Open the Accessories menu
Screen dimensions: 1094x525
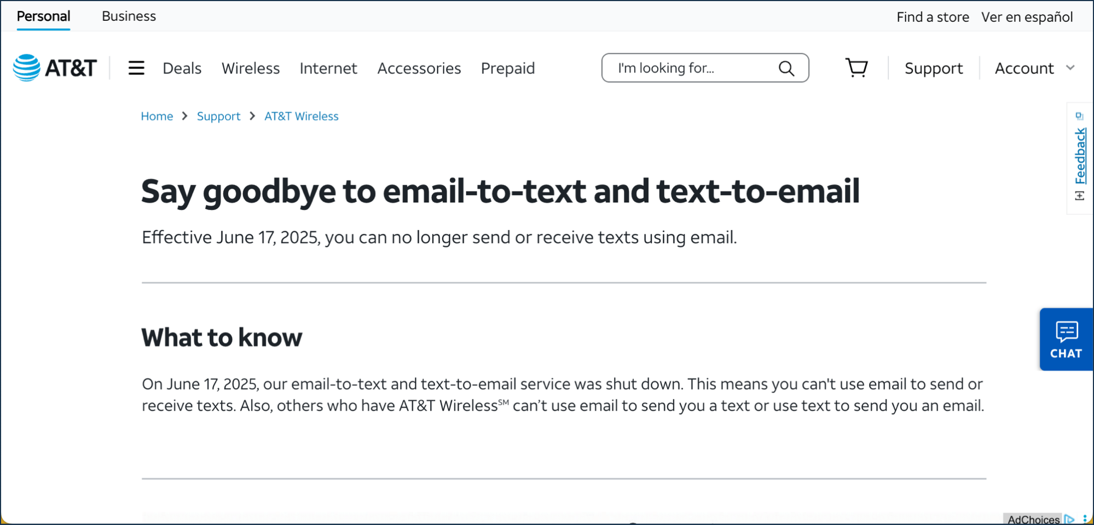419,68
